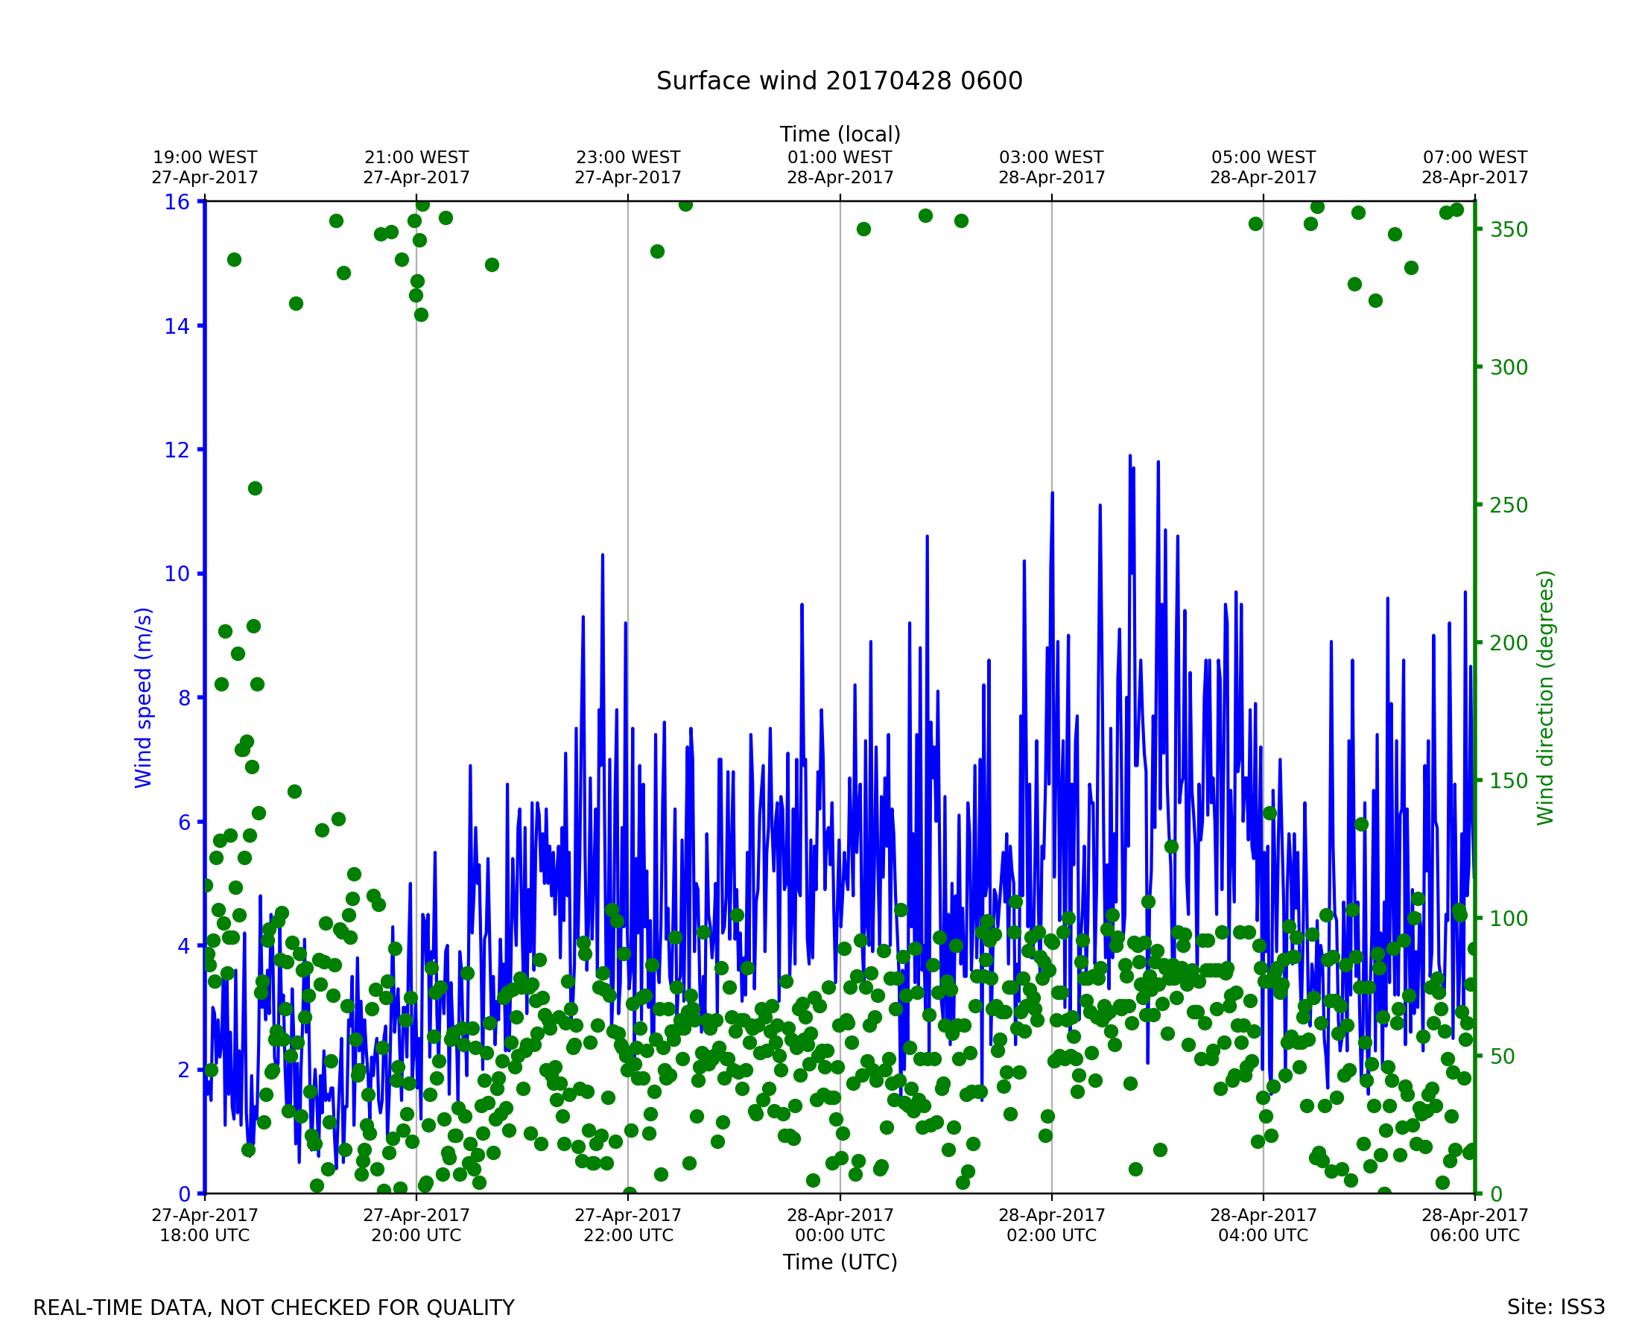The width and height of the screenshot is (1639, 1341).
Task: Click the Site: ISS3 label
Action: pyautogui.click(x=1555, y=1307)
